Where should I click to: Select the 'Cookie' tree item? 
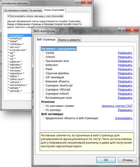pos(50,53)
